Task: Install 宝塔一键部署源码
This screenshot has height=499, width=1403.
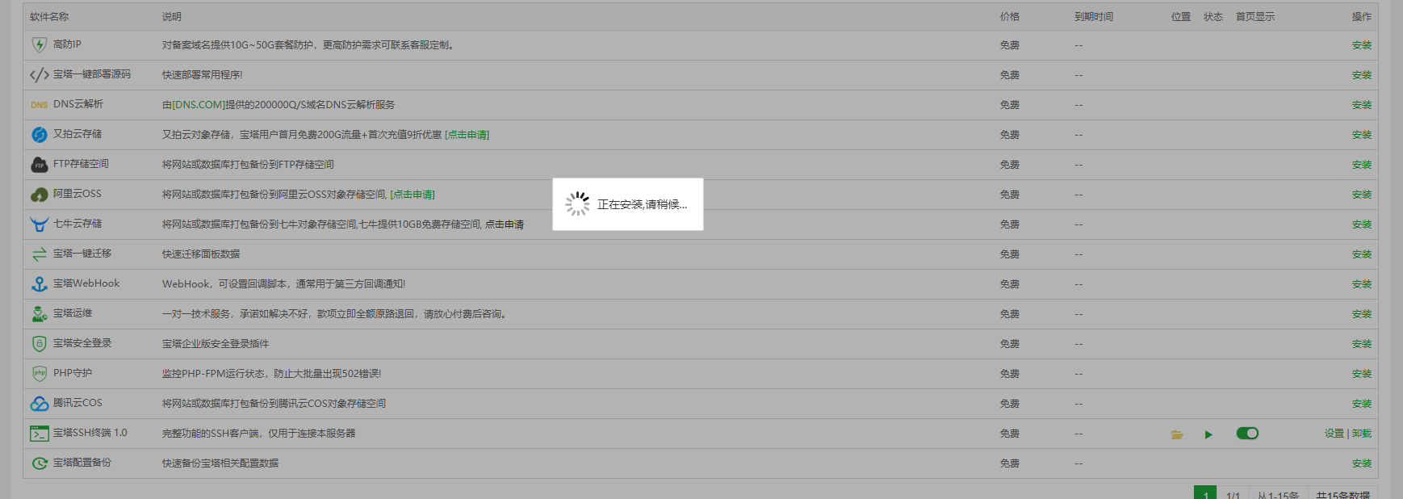Action: [1361, 75]
